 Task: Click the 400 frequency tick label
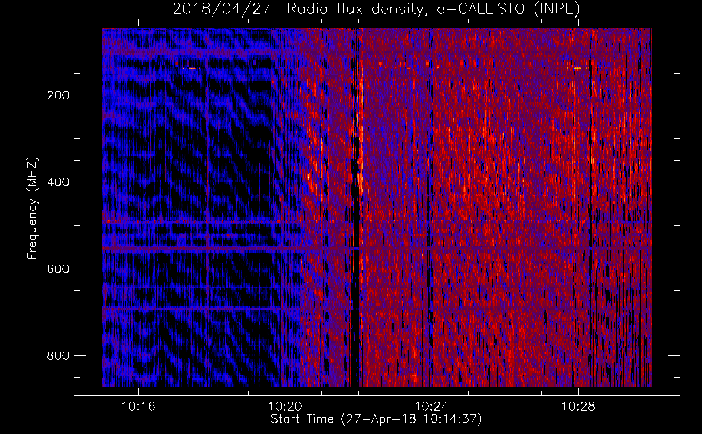pos(58,182)
